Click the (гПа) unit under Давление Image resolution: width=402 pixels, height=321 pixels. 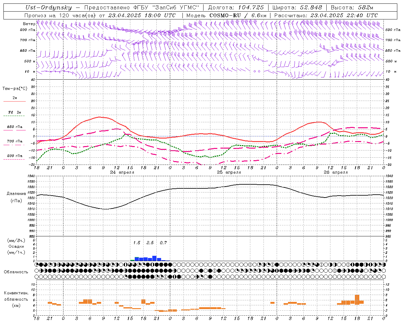pos(16,201)
